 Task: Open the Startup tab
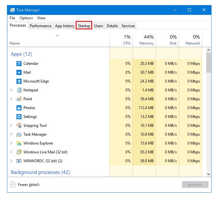click(84, 26)
